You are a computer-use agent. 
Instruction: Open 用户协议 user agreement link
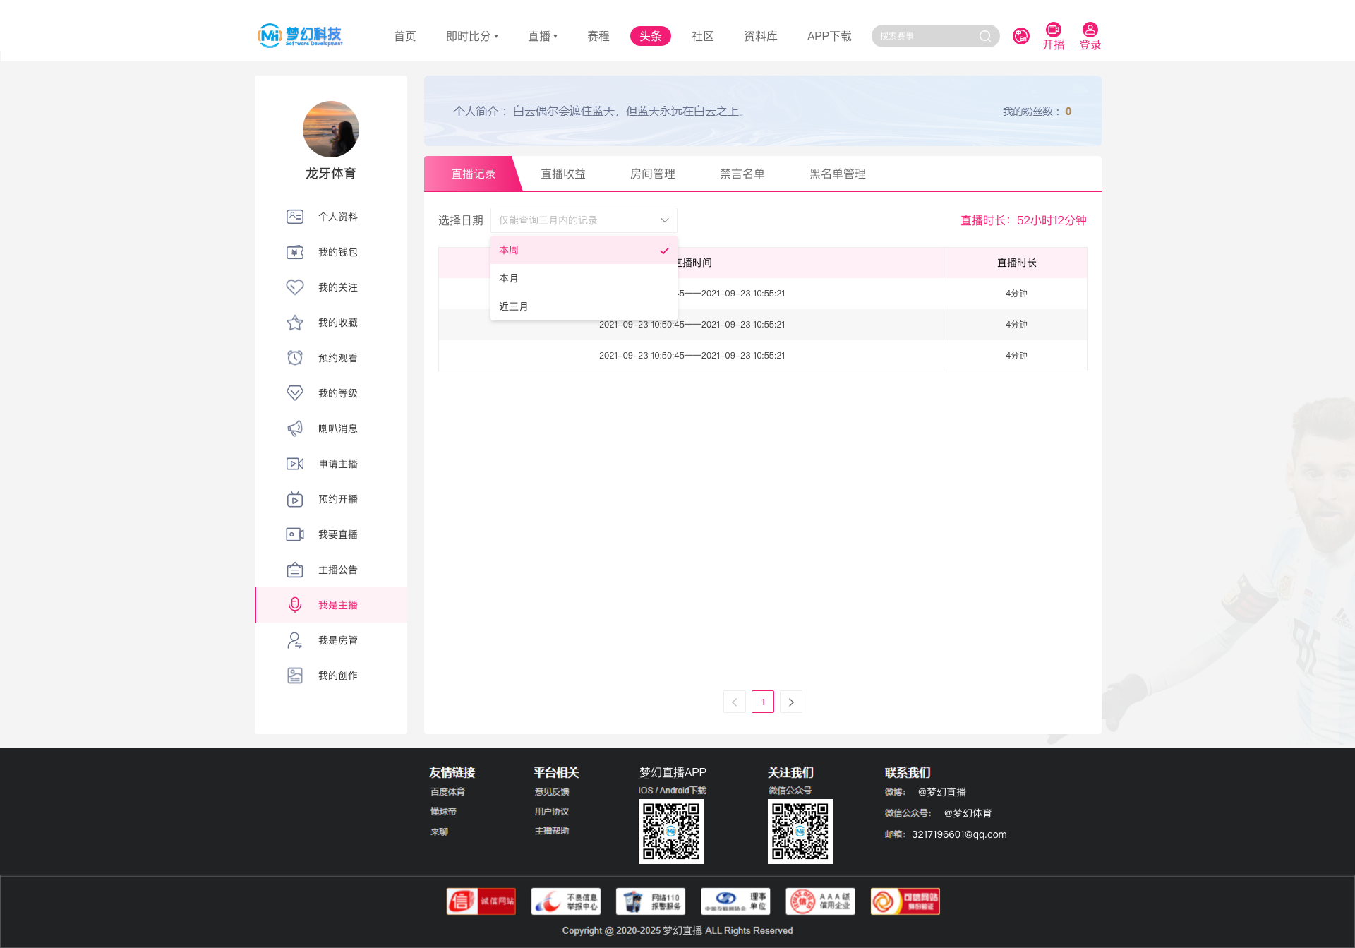(551, 811)
